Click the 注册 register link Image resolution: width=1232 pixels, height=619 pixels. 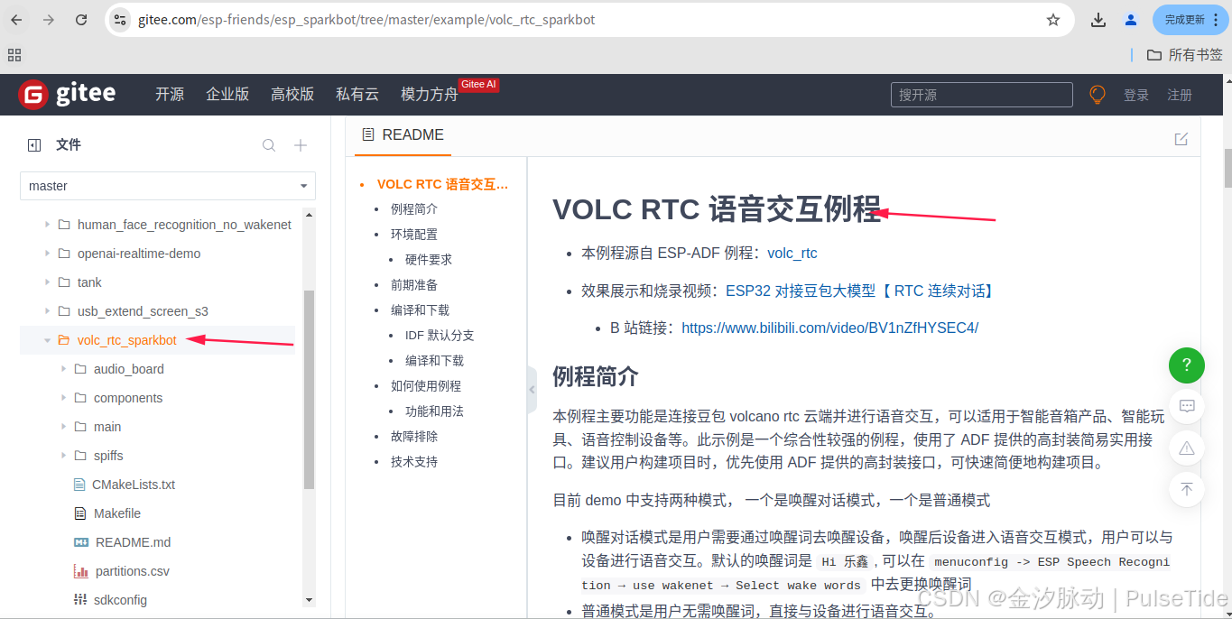[1180, 95]
